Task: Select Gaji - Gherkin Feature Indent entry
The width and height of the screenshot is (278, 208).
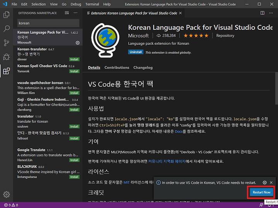Action: click(48, 105)
